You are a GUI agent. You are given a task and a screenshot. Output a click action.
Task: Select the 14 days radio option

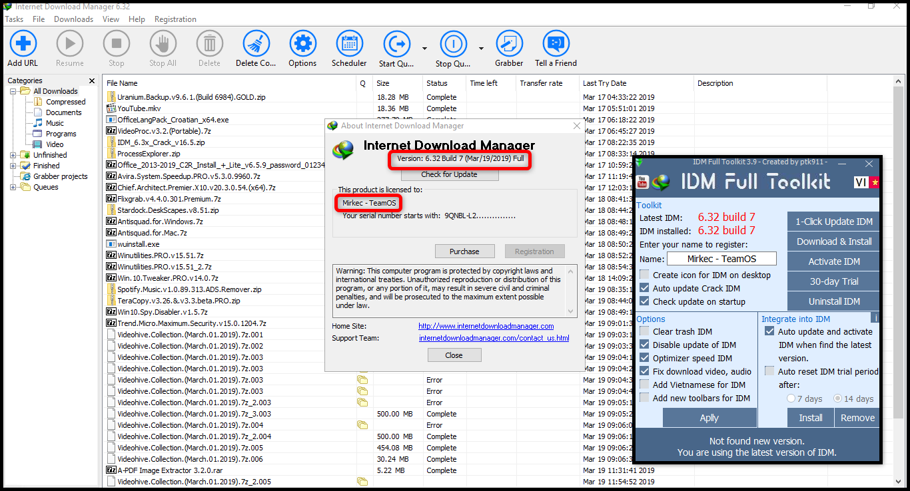[837, 399]
